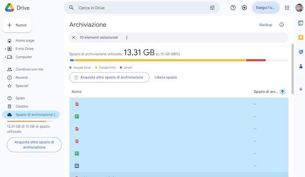Click the Backup link
Viewport: 305px width, 177px height.
[266, 25]
